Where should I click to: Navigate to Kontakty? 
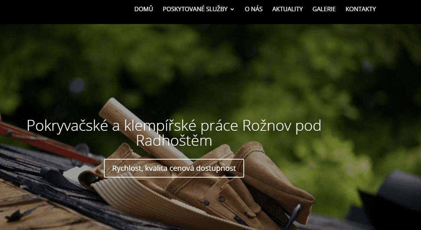360,9
